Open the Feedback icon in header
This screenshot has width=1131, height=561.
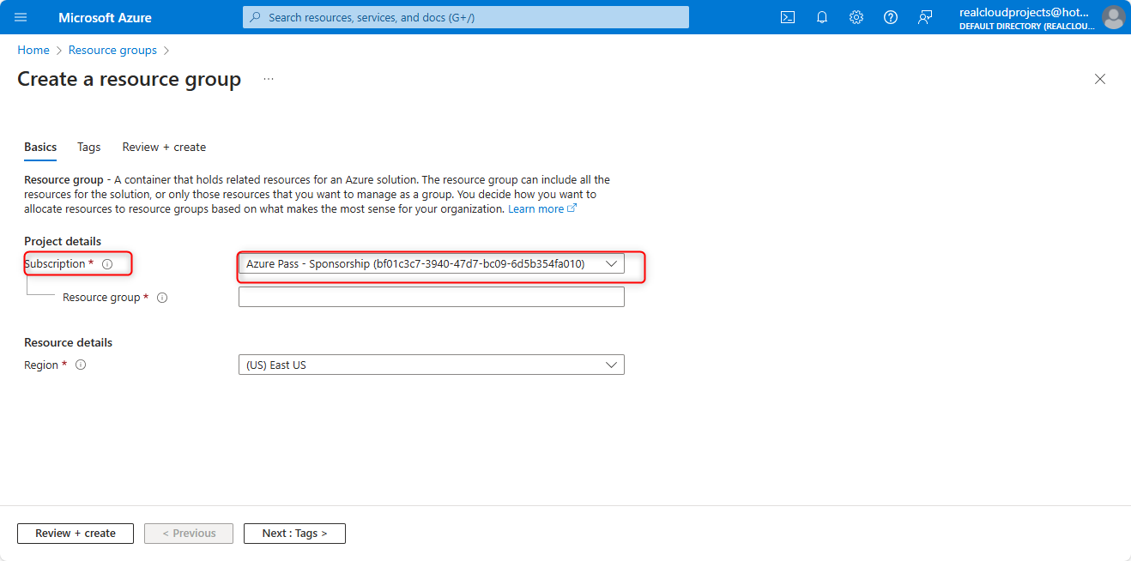pos(925,17)
